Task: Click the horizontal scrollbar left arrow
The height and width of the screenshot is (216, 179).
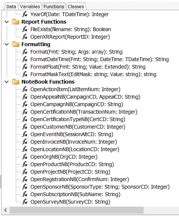Action: [x=6, y=210]
